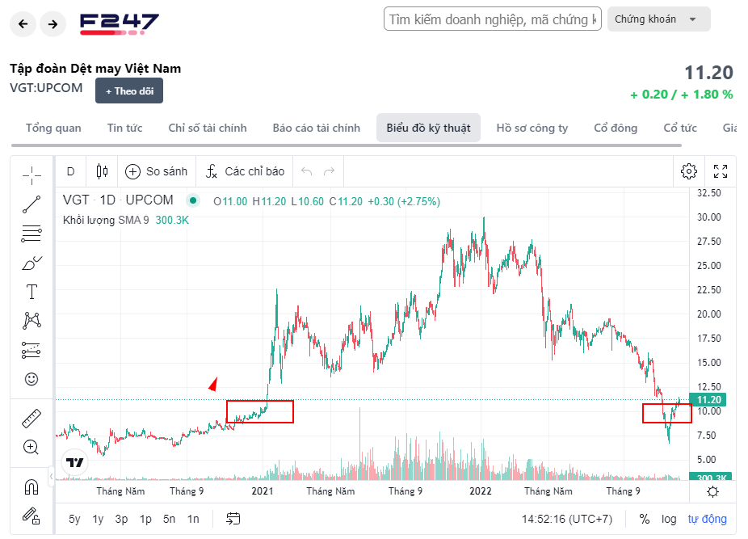This screenshot has height=539, width=748.
Task: Open the candlestick chart type selector
Action: [x=102, y=171]
